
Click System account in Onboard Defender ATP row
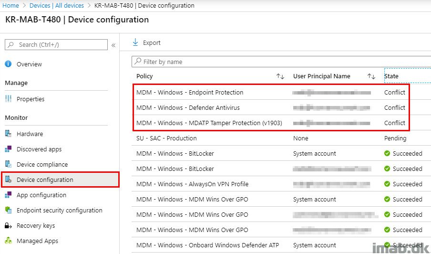coord(315,245)
